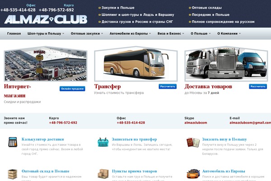
Task: Click the Онлайн продажи button
Action: 72,89
